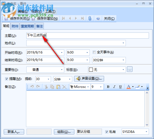
Task: Open the label 无 dropdown
Action: 123,70
